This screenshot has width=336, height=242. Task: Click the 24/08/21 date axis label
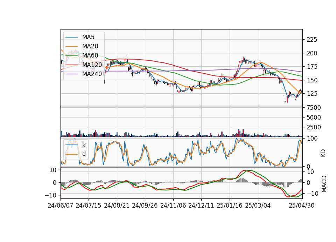(x=117, y=206)
